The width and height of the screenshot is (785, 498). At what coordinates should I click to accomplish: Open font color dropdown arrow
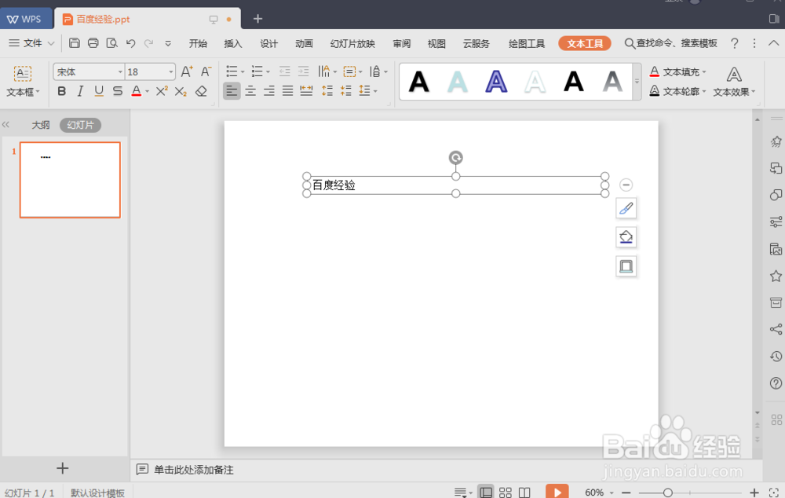148,92
